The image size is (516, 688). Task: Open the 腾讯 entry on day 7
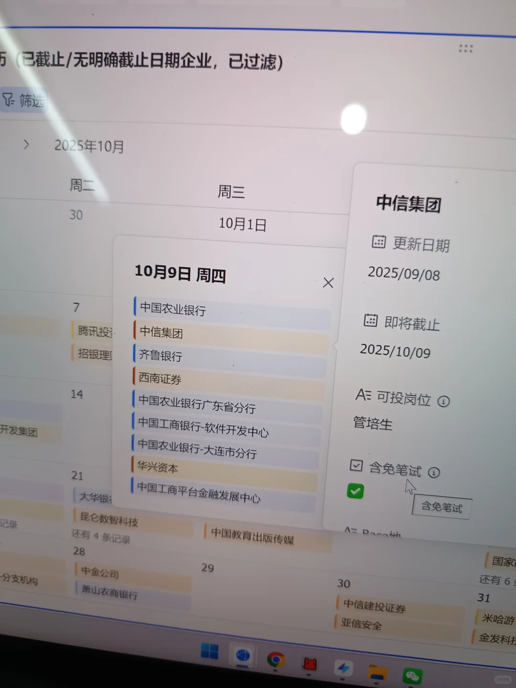[x=94, y=331]
